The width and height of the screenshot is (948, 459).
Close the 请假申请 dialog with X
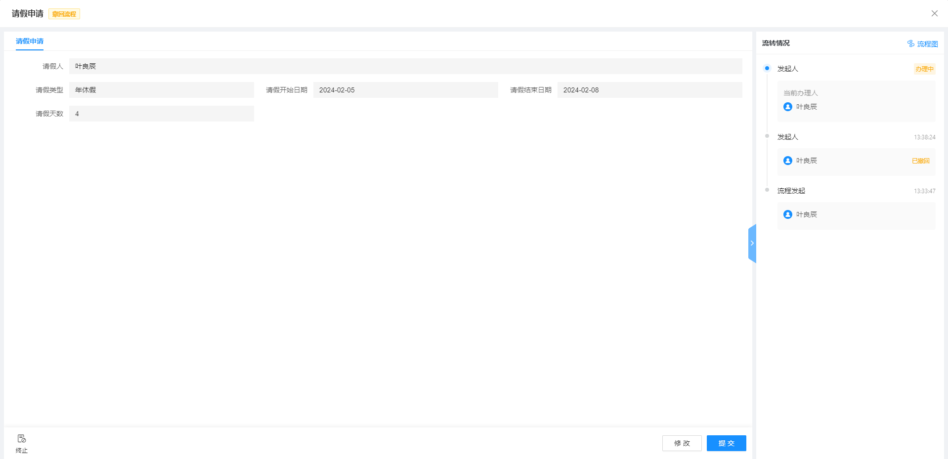[934, 13]
